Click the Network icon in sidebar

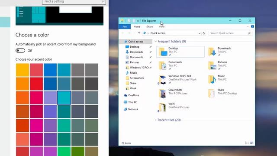(126, 109)
